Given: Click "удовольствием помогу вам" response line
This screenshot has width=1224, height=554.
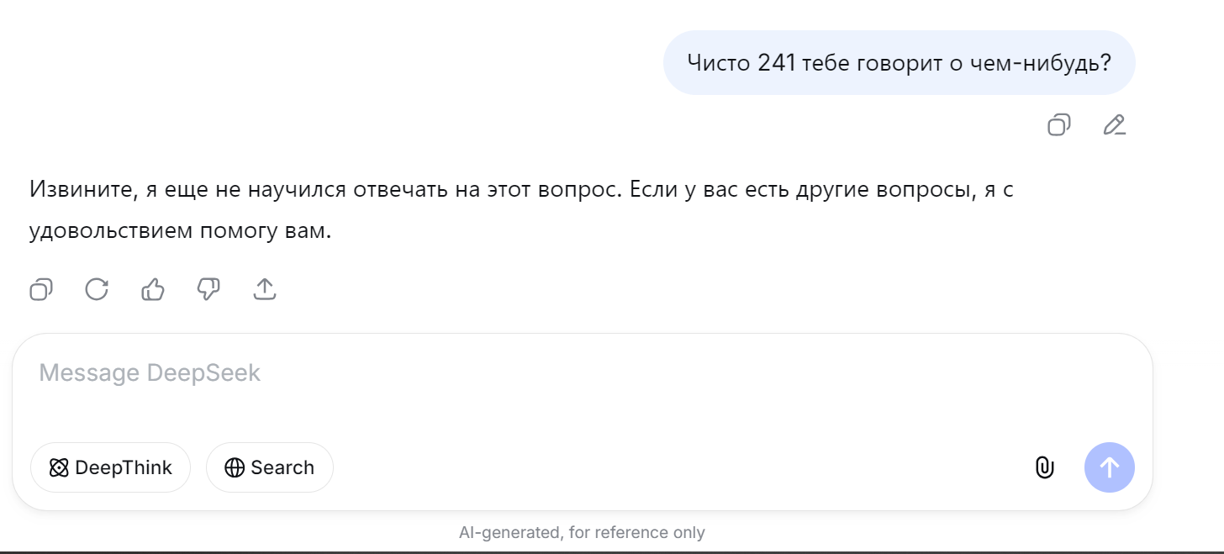Looking at the screenshot, I should 180,232.
